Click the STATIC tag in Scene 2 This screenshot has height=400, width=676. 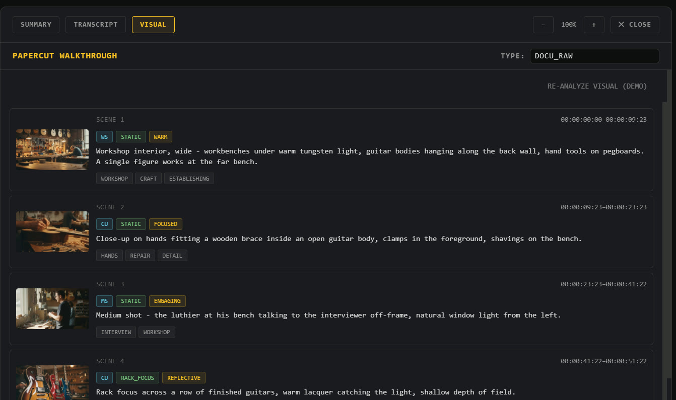coord(131,224)
